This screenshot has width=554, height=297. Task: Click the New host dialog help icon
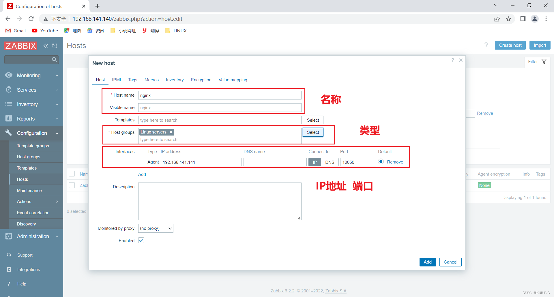[x=453, y=60]
